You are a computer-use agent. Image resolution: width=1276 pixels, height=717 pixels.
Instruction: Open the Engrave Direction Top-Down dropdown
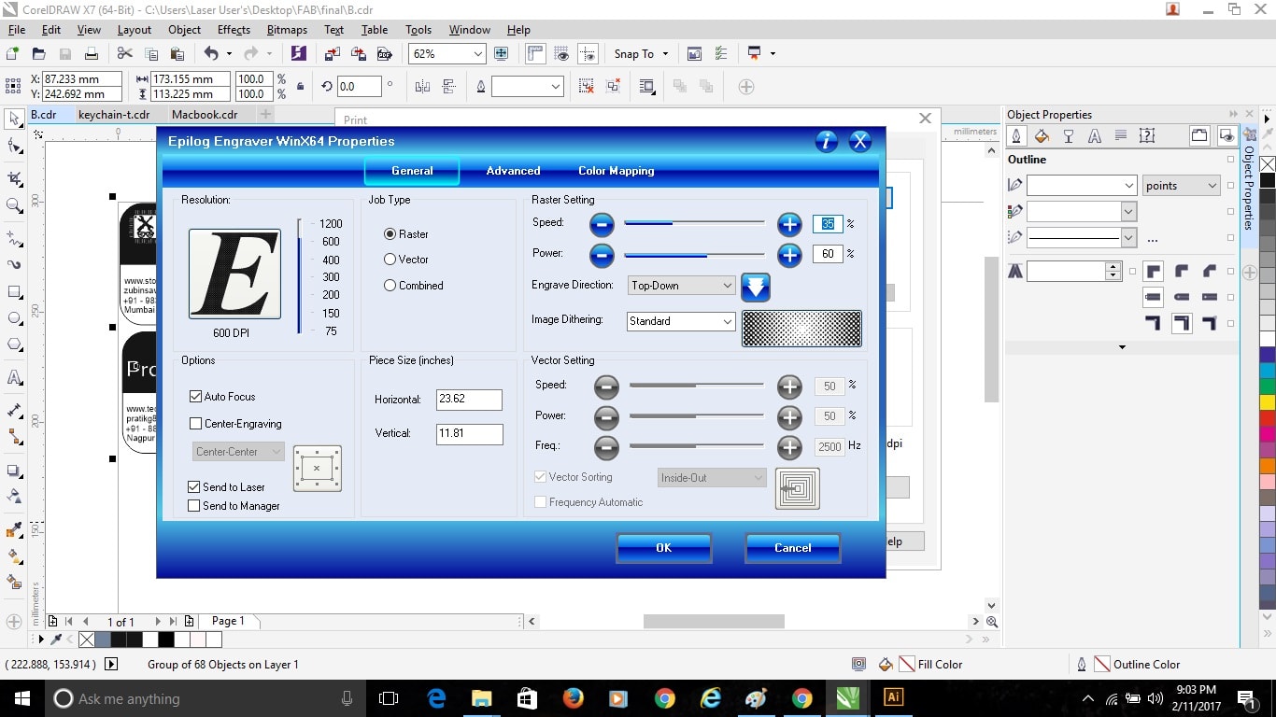click(681, 286)
